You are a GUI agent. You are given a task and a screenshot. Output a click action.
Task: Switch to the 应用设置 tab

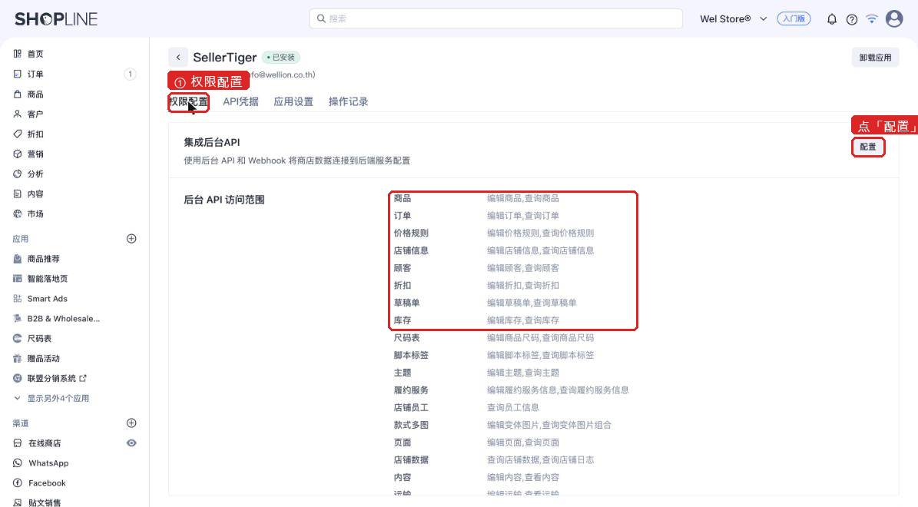pos(293,102)
